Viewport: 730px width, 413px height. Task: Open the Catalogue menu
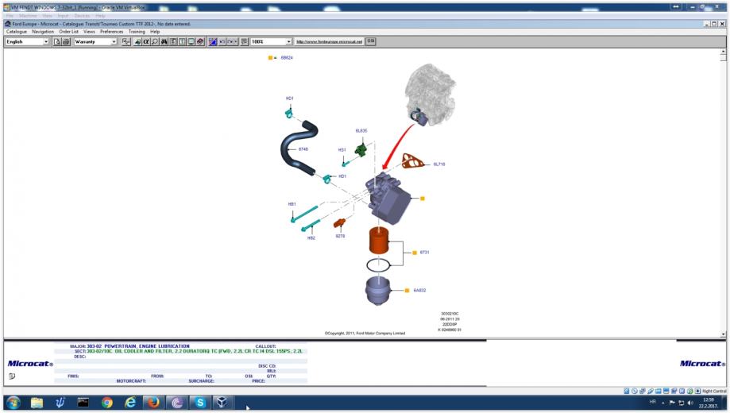click(x=17, y=32)
